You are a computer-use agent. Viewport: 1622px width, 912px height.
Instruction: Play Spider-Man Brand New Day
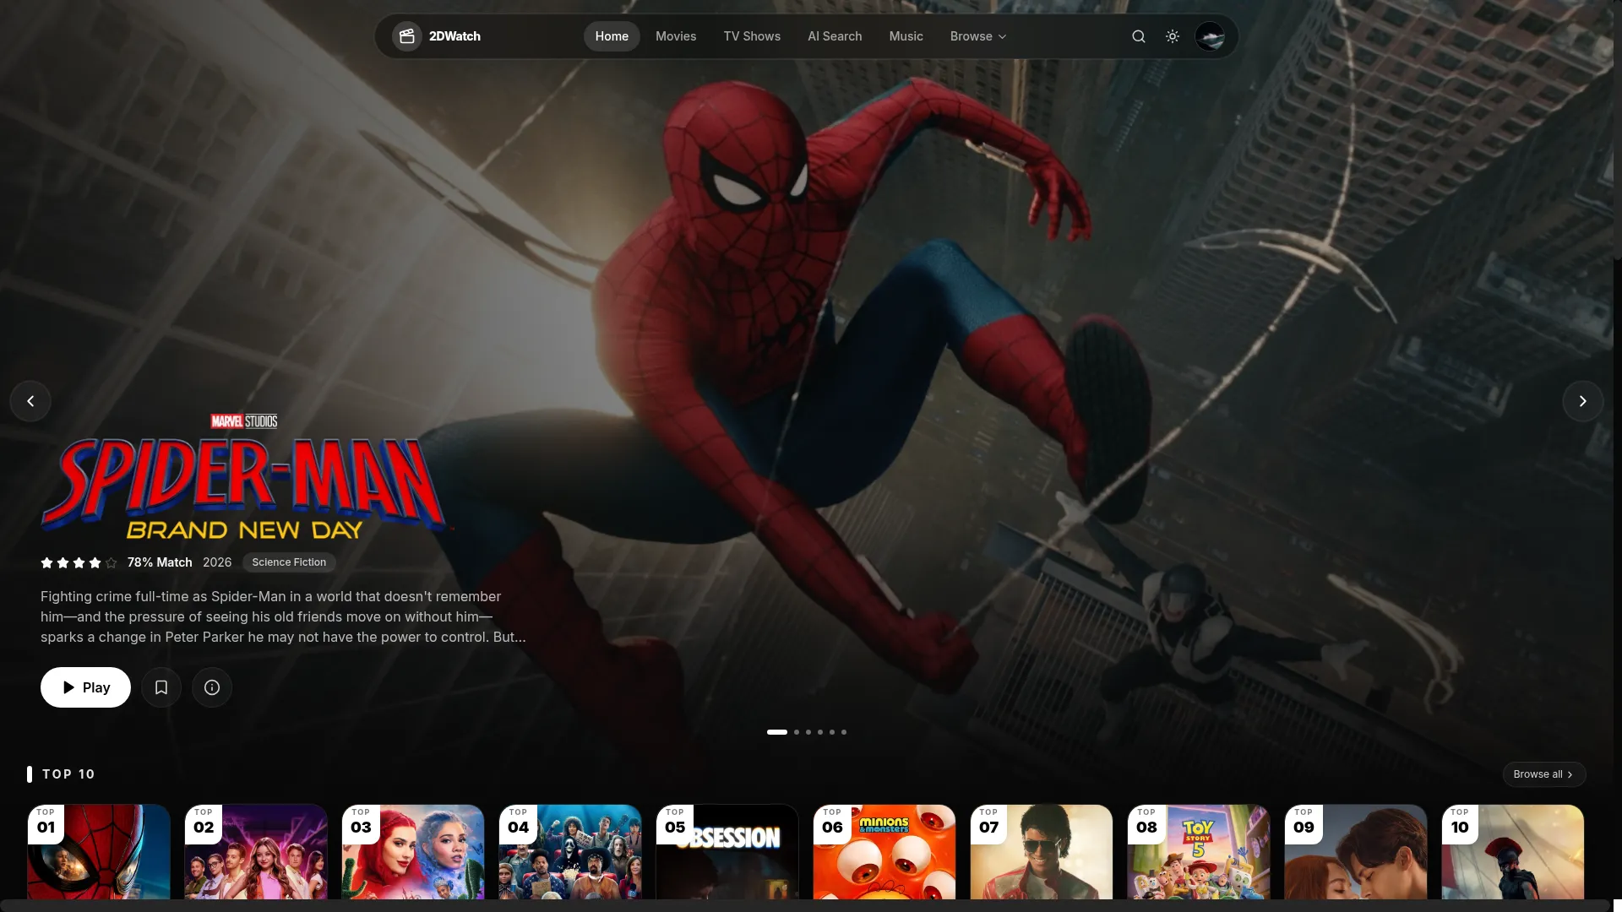click(x=85, y=687)
